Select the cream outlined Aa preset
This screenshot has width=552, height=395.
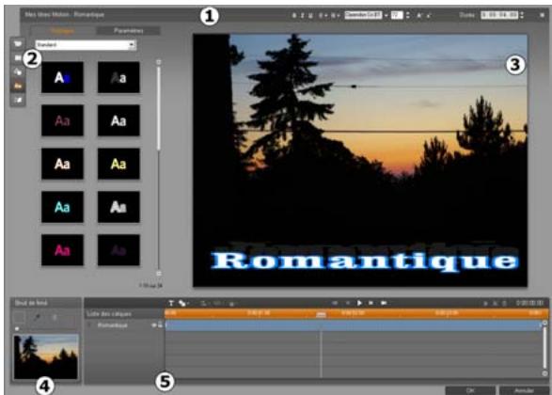(x=62, y=164)
